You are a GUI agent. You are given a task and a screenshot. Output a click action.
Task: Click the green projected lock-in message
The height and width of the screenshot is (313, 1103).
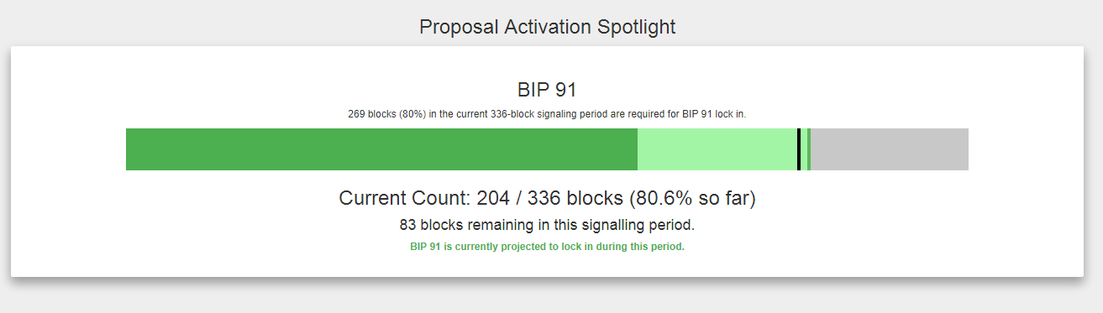click(547, 247)
